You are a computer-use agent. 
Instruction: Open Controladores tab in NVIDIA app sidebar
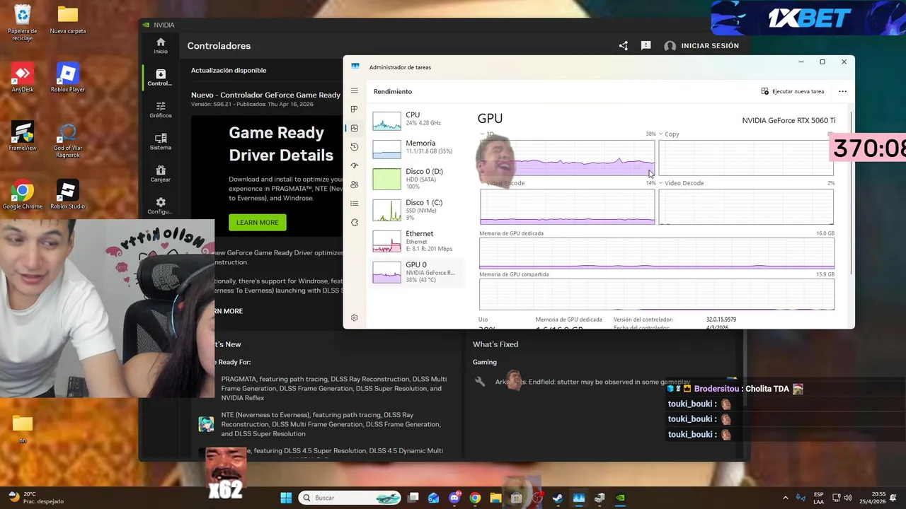[x=161, y=78]
